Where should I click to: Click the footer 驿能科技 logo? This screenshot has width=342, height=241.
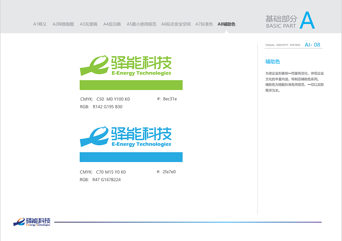[x=32, y=222]
